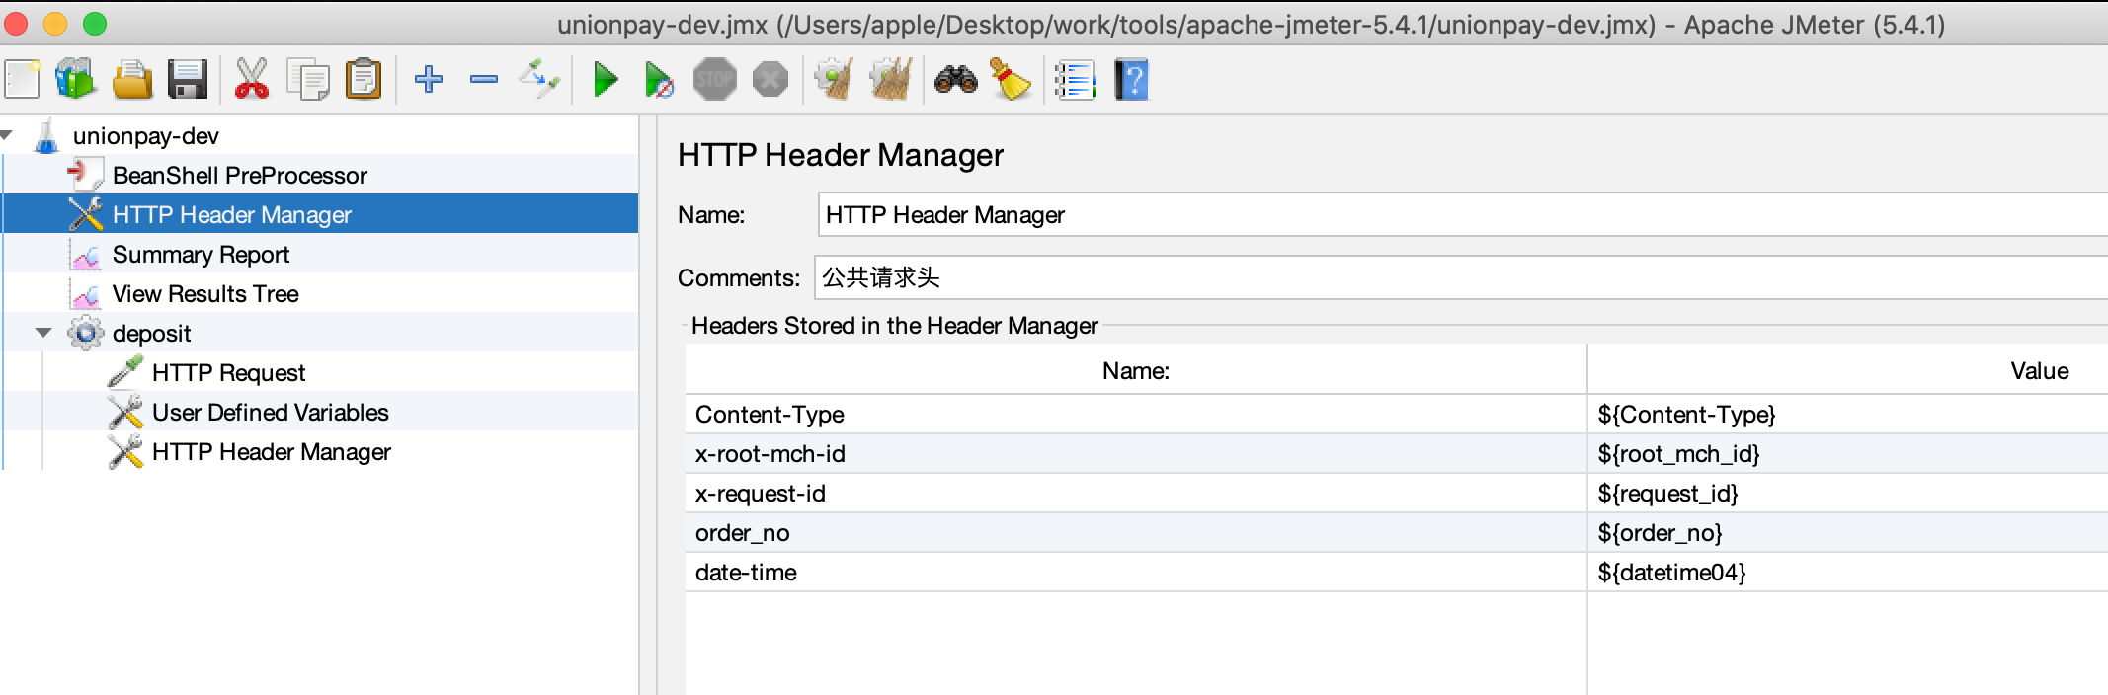Screen dimensions: 2108x695
Task: Open the Function Helper dialog icon
Action: (x=1075, y=79)
